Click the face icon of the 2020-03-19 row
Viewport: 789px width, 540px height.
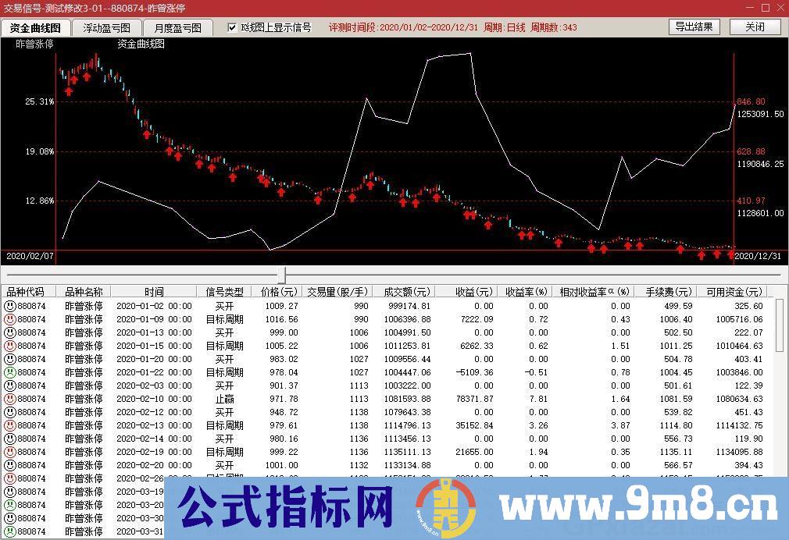10,492
